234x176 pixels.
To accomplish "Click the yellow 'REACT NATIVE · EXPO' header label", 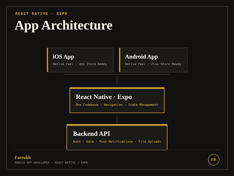I will tap(41, 13).
